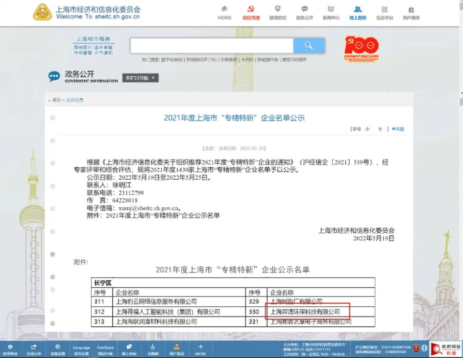The width and height of the screenshot is (463, 358).
Task: Click the 首页 breadcrumb link
Action: pyautogui.click(x=56, y=100)
